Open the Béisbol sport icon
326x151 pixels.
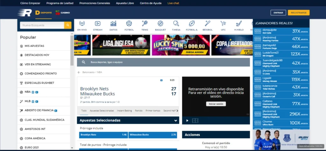pyautogui.click(x=208, y=24)
